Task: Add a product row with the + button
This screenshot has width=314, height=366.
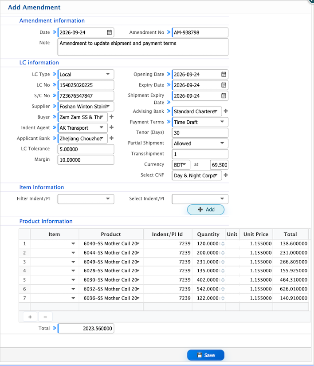Action: [x=30, y=317]
